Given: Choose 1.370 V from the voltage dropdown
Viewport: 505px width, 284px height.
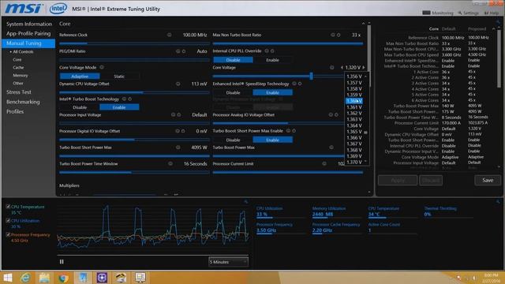Looking at the screenshot, I should (354, 163).
